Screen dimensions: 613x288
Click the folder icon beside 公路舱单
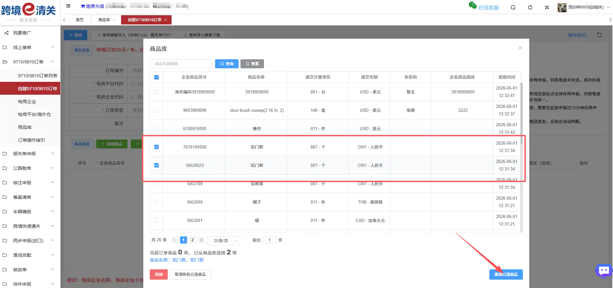tap(5, 168)
